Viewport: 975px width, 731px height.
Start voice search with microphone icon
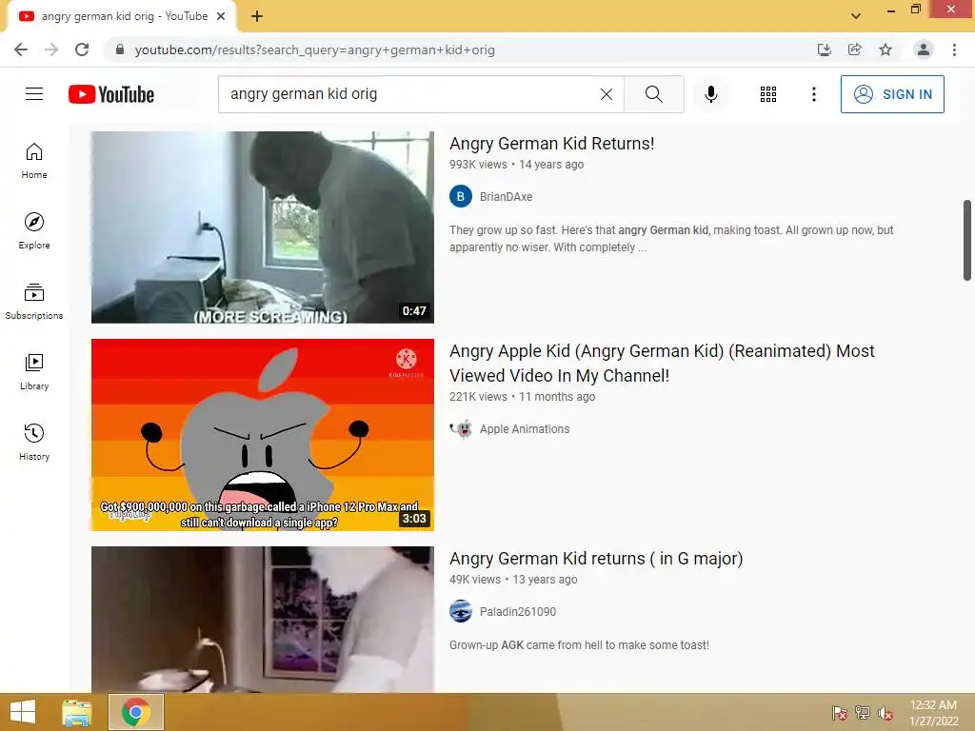[x=710, y=94]
